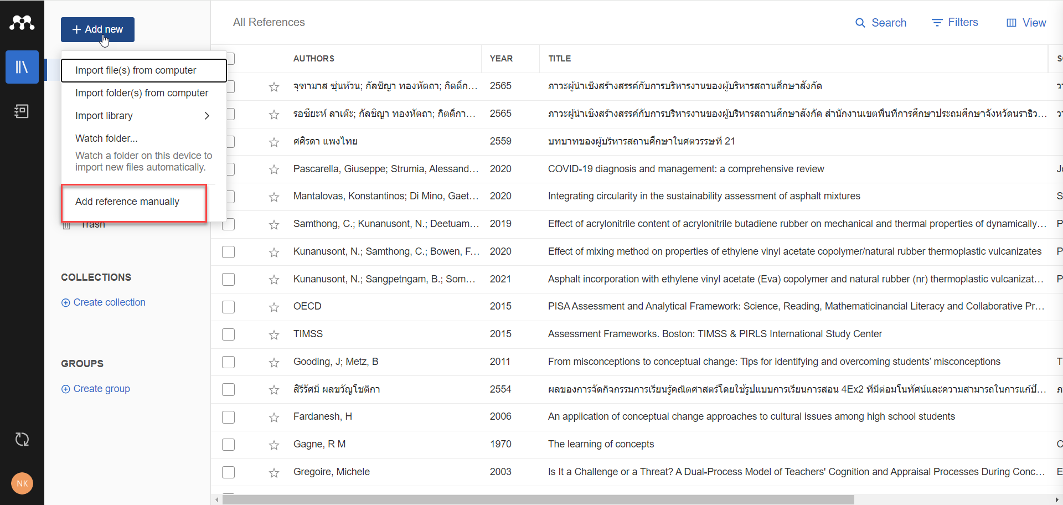
Task: Select checkbox for Gagne, R M reference
Action: 229,445
